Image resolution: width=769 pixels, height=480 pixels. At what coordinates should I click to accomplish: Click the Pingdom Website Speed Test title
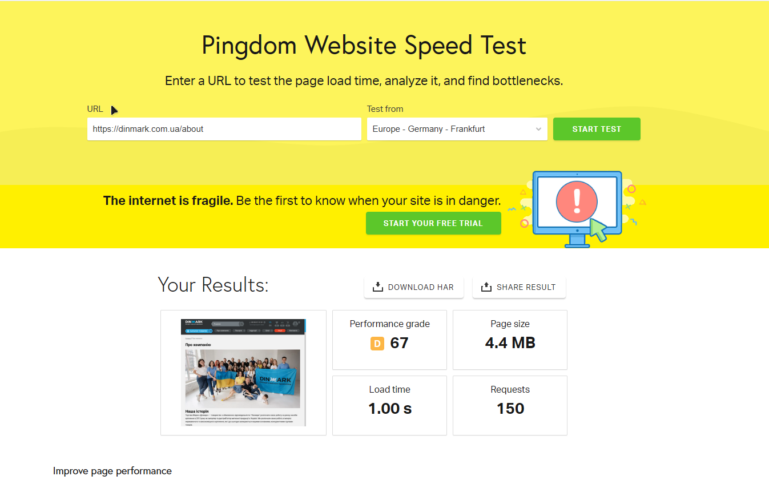point(364,46)
